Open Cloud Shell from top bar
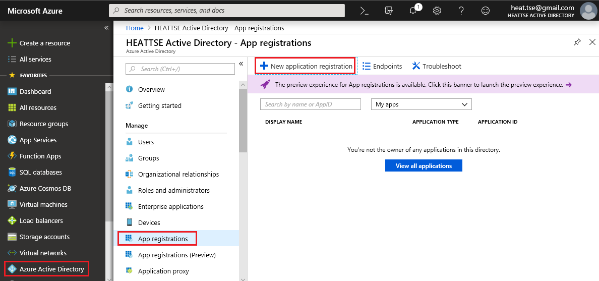 pyautogui.click(x=365, y=11)
